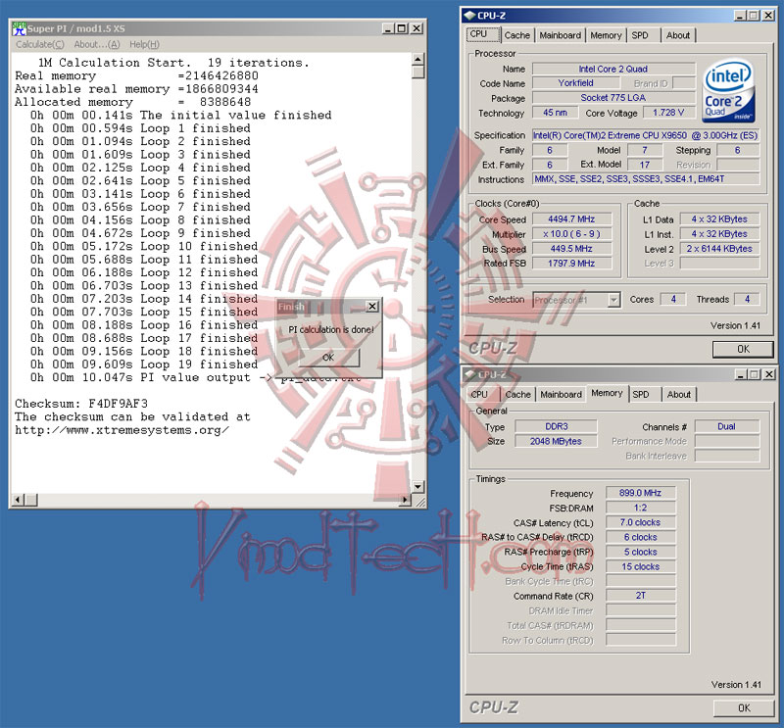Click the xtremesystems.org URL text
The height and width of the screenshot is (728, 784).
pos(122,430)
